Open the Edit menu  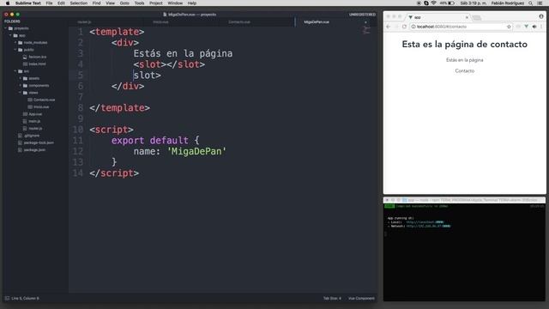pyautogui.click(x=61, y=3)
